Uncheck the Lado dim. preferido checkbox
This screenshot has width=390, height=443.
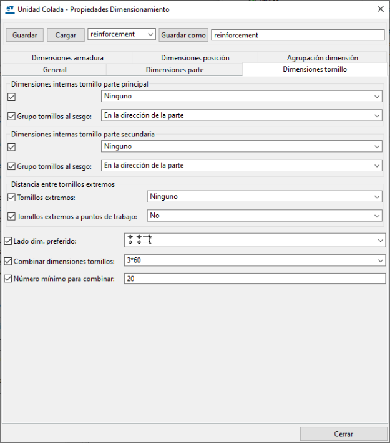click(x=8, y=241)
